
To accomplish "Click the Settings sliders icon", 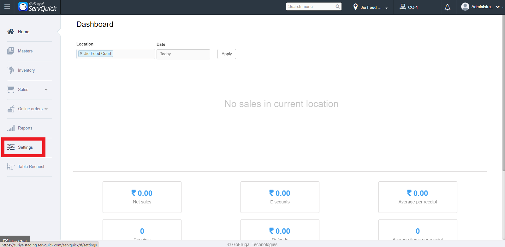I will click(x=11, y=147).
